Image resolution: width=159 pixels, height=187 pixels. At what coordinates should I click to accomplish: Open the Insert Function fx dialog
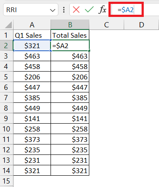[102, 10]
